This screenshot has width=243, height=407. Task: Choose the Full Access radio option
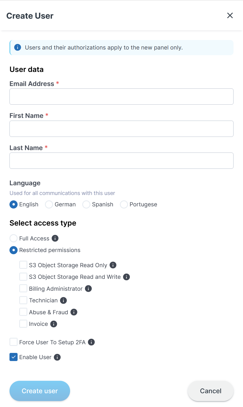pos(14,238)
